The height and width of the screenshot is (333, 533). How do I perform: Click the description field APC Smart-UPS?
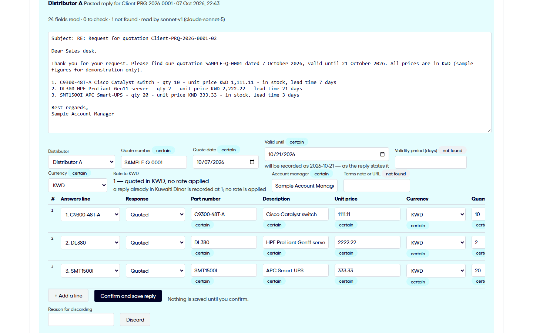click(x=296, y=270)
